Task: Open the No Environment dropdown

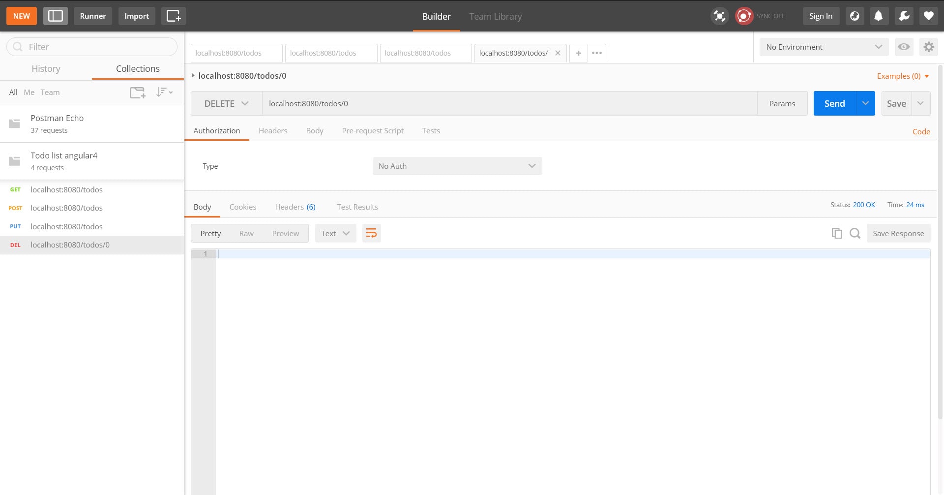Action: (x=823, y=47)
